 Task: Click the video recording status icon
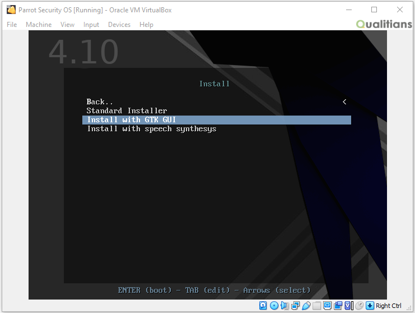[338, 306]
